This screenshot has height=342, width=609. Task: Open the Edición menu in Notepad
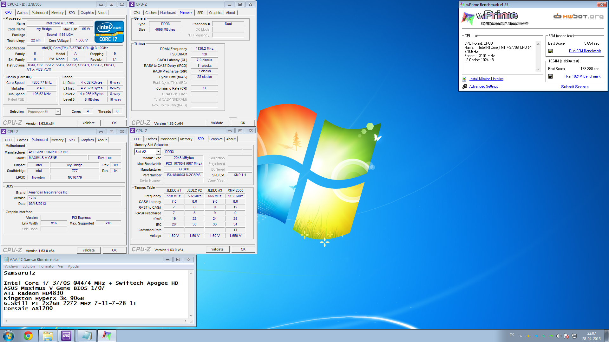pos(29,266)
